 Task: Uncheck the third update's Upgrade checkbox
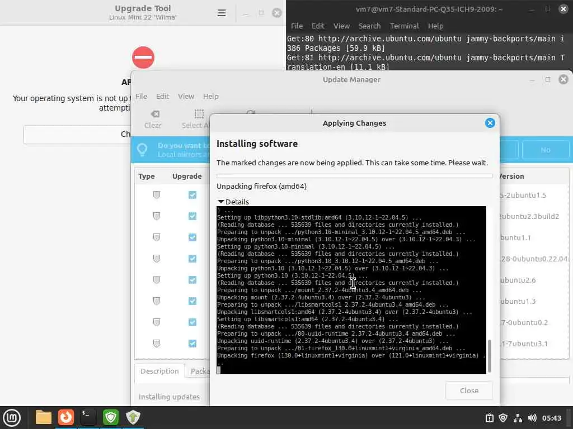pyautogui.click(x=192, y=237)
